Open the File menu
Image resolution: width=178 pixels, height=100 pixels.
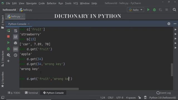click(8, 3)
